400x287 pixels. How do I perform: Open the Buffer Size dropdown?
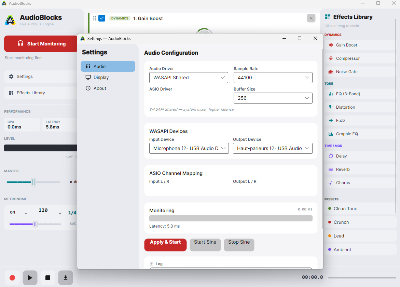point(273,98)
